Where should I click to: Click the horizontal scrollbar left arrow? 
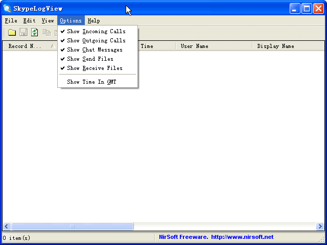point(7,226)
